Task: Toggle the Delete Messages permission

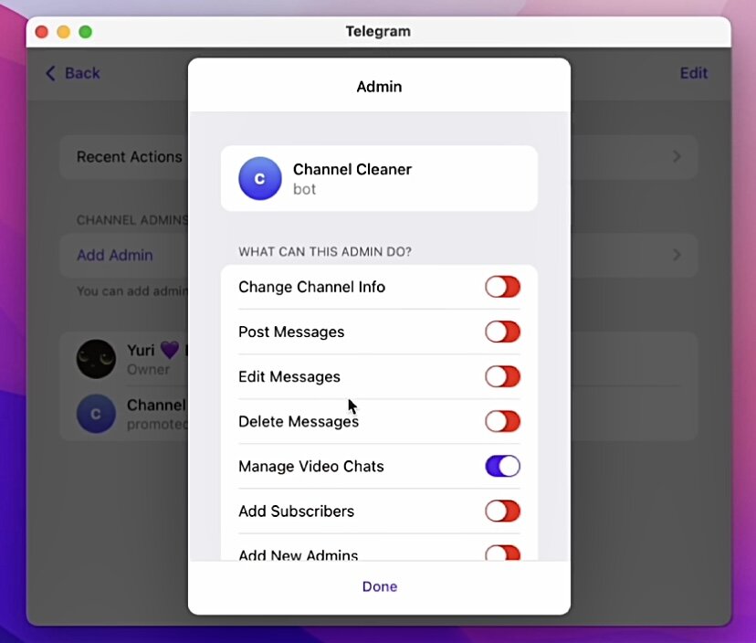Action: tap(502, 422)
